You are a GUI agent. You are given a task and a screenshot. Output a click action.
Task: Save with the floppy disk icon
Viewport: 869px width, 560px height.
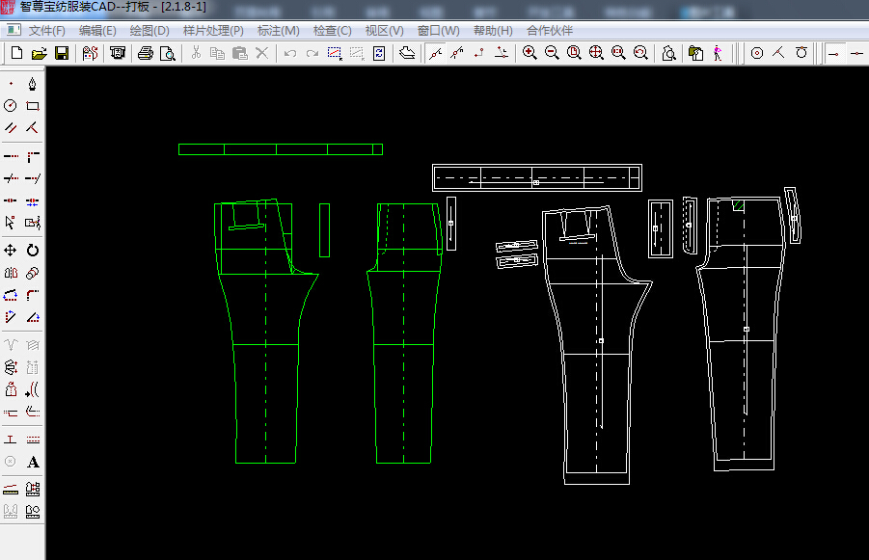coord(62,53)
